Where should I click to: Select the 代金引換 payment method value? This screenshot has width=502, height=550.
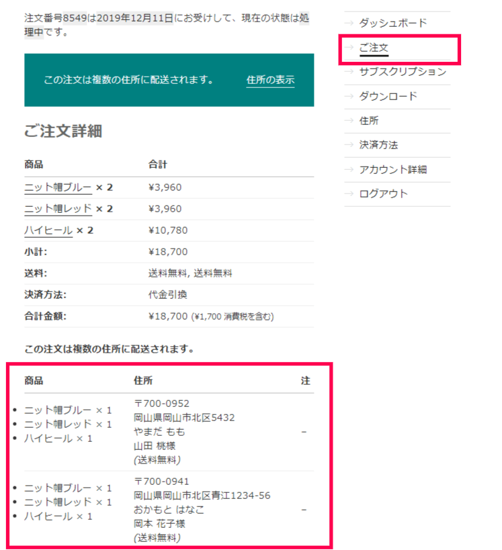pos(167,295)
